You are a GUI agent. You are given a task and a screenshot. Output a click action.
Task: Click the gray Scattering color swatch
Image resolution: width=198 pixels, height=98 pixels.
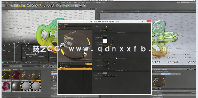[105, 73]
